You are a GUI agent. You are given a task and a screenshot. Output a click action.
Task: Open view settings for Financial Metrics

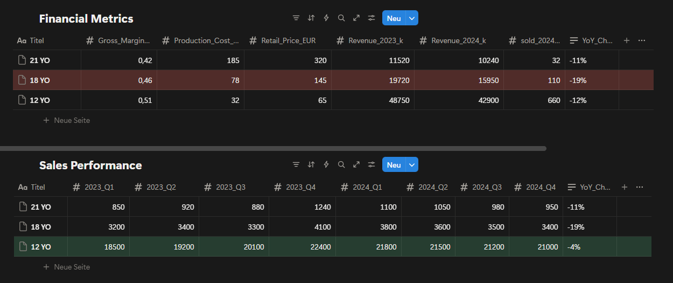point(371,18)
